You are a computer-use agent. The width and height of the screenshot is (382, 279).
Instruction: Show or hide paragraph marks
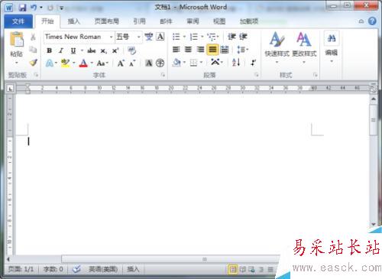253,63
